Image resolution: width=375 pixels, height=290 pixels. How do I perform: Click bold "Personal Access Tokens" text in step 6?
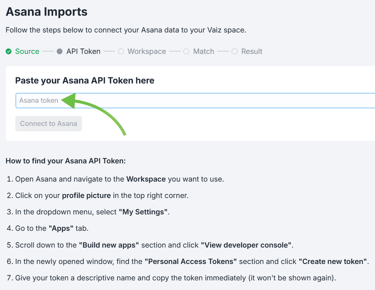tap(191, 261)
